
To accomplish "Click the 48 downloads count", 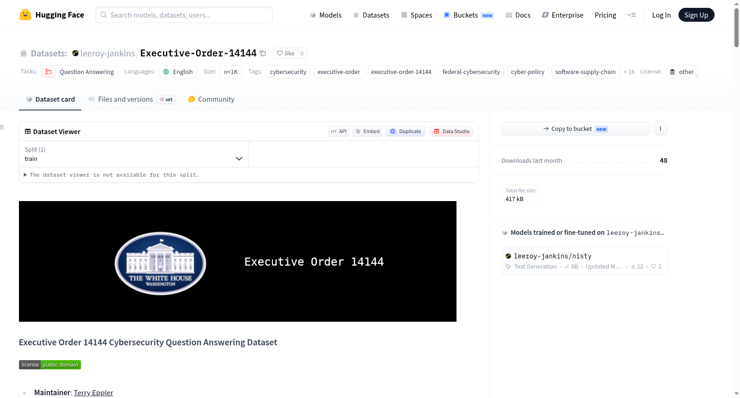I will coord(663,160).
